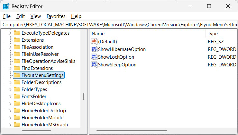Select the HomeFolderMobile folder icon
The width and height of the screenshot is (238, 135).
[x=17, y=118]
